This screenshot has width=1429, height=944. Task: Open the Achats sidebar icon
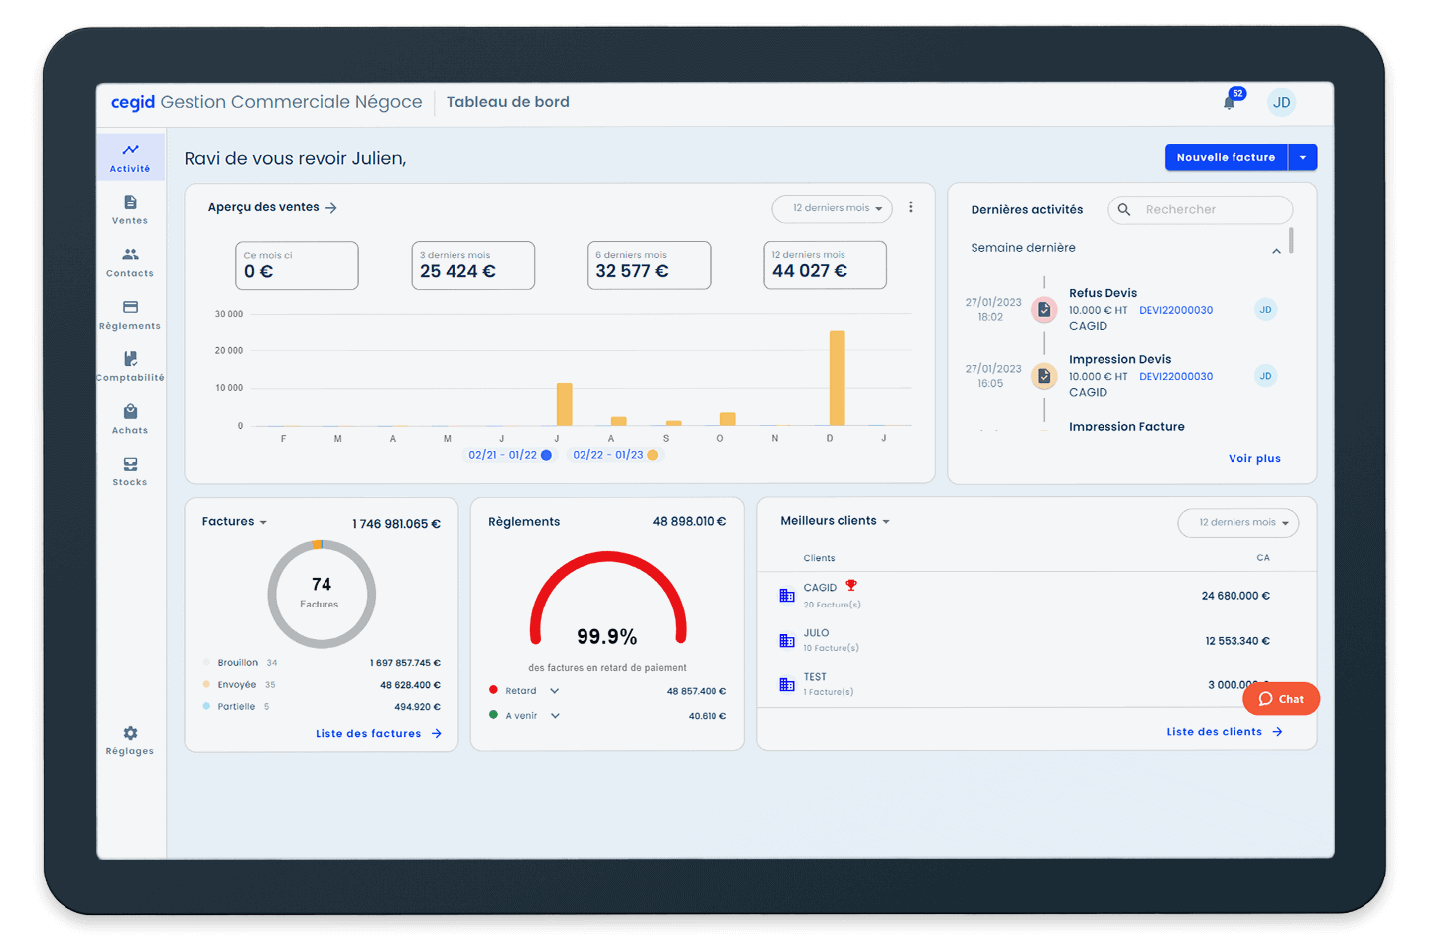(130, 419)
